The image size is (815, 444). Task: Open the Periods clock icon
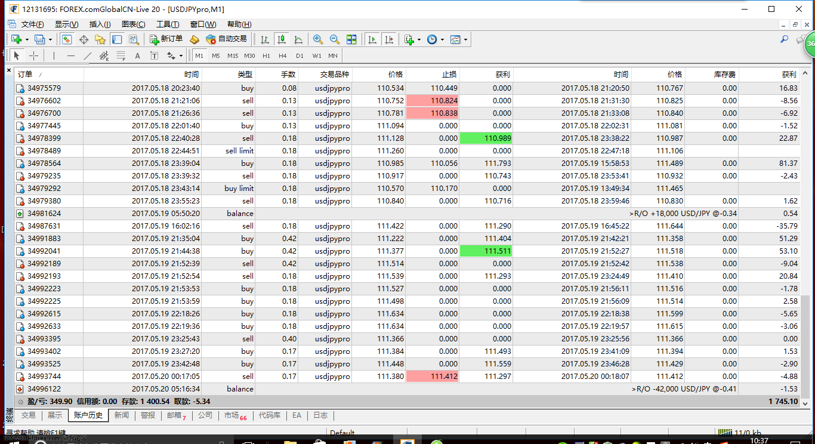click(x=432, y=39)
